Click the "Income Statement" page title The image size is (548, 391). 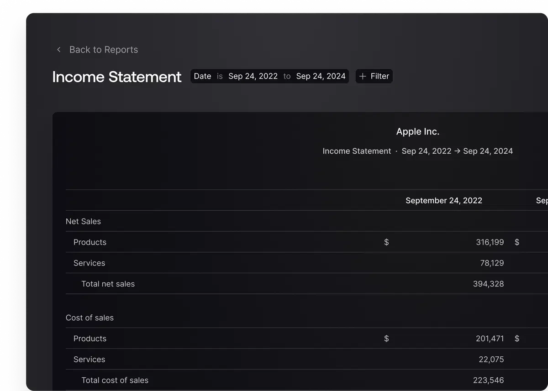point(116,77)
